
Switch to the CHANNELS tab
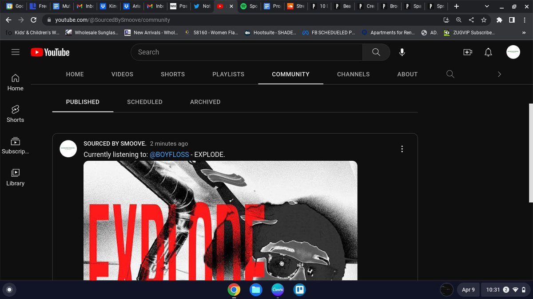pos(353,74)
